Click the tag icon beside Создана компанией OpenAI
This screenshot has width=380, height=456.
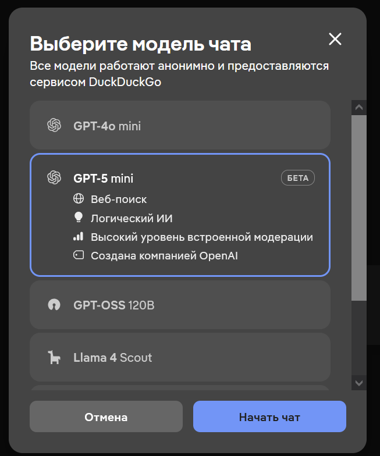click(79, 255)
